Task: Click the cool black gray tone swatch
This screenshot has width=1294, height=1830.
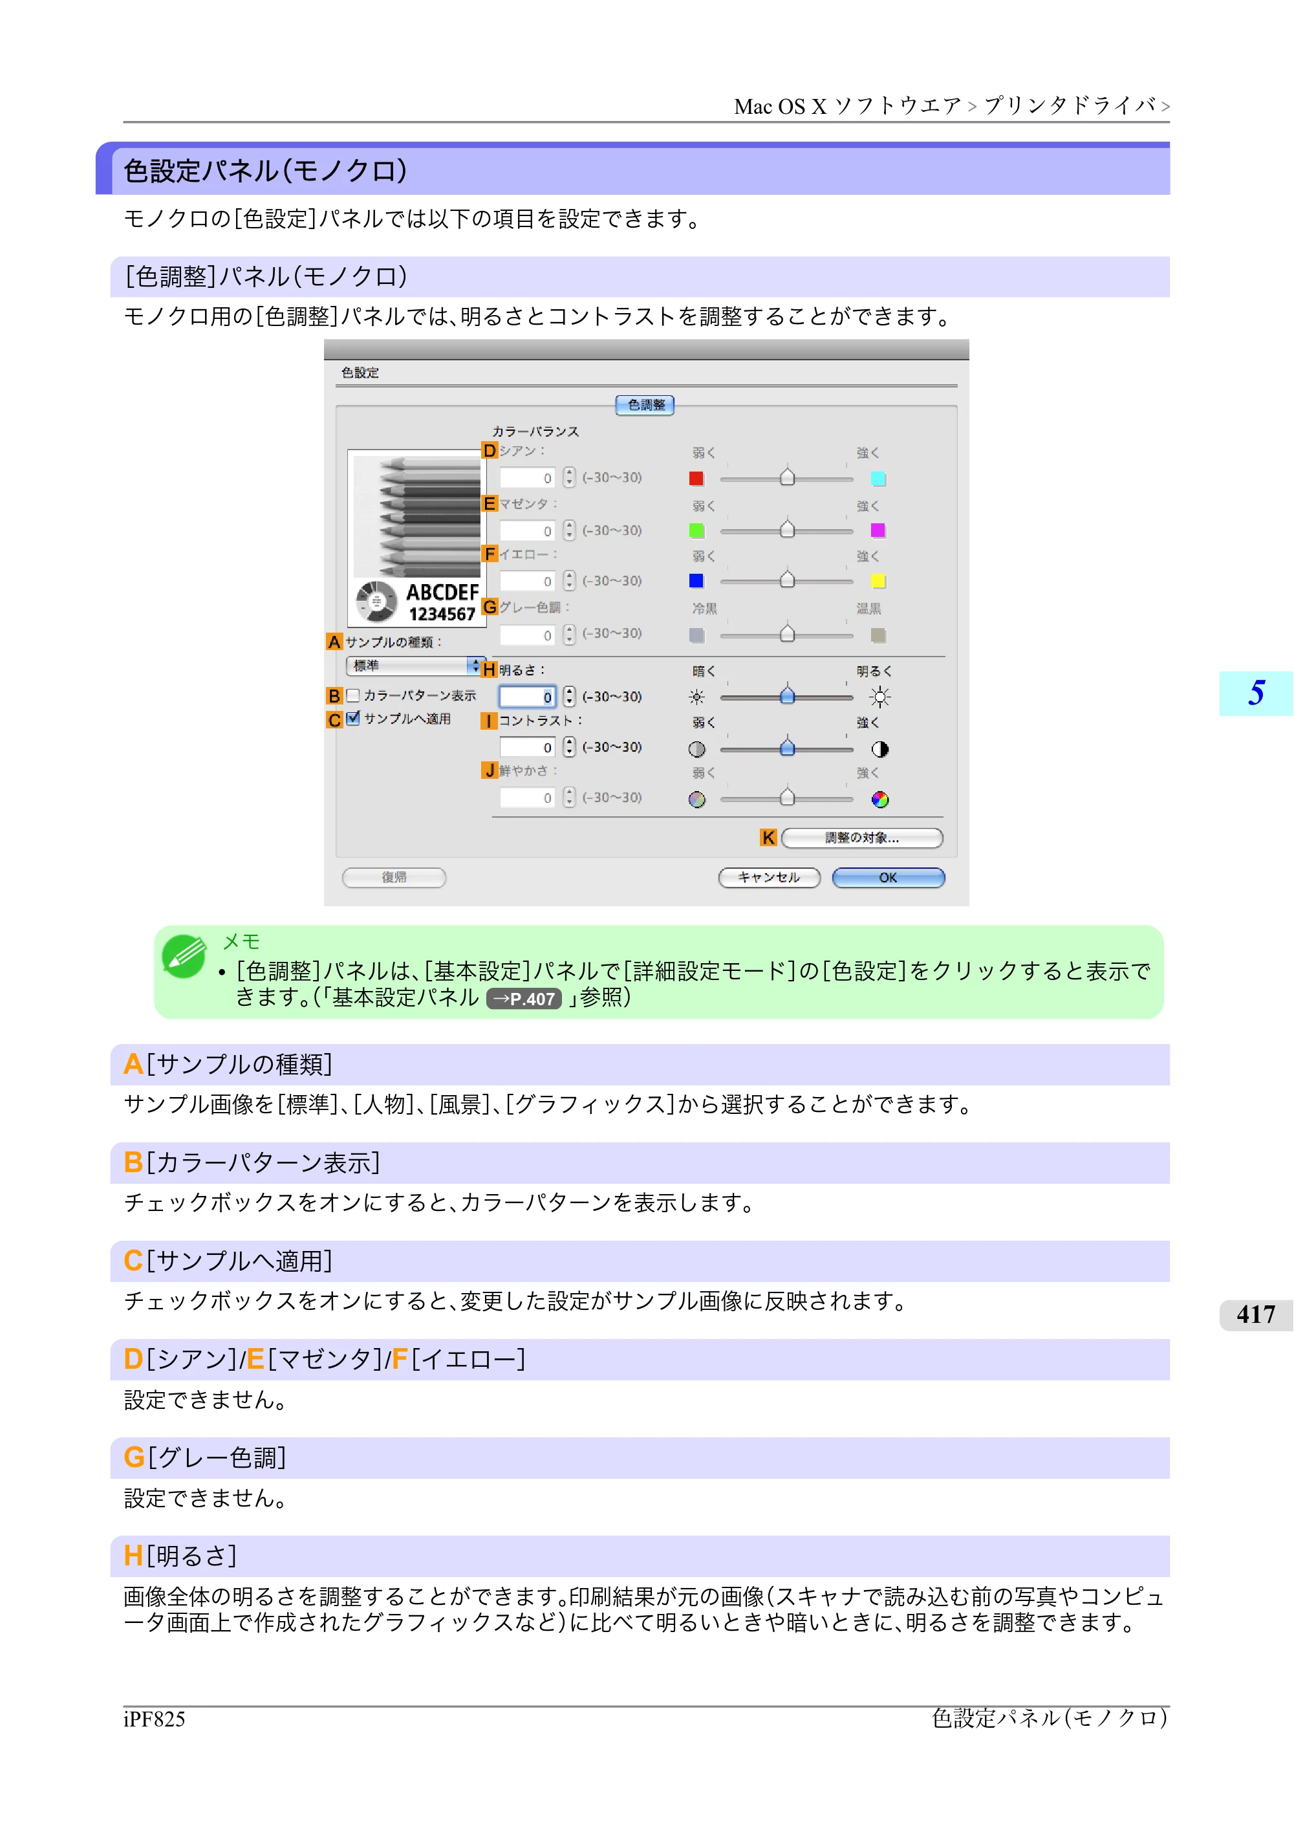Action: click(696, 635)
